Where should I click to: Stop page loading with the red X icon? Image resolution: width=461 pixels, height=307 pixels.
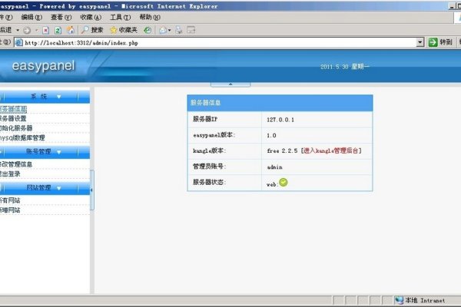click(x=45, y=30)
